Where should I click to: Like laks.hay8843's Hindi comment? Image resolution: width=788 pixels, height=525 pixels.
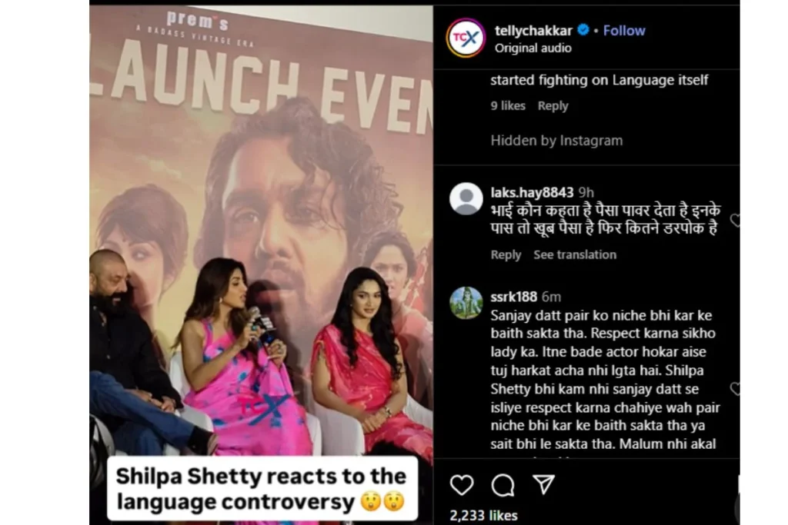click(x=735, y=220)
